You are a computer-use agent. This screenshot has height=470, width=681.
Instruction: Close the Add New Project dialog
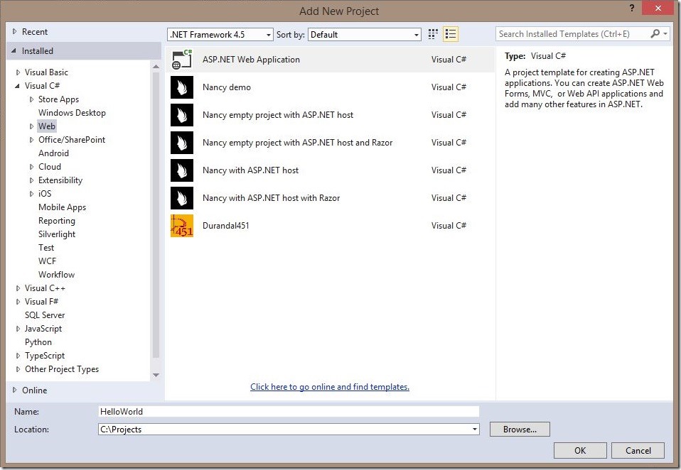coord(658,8)
